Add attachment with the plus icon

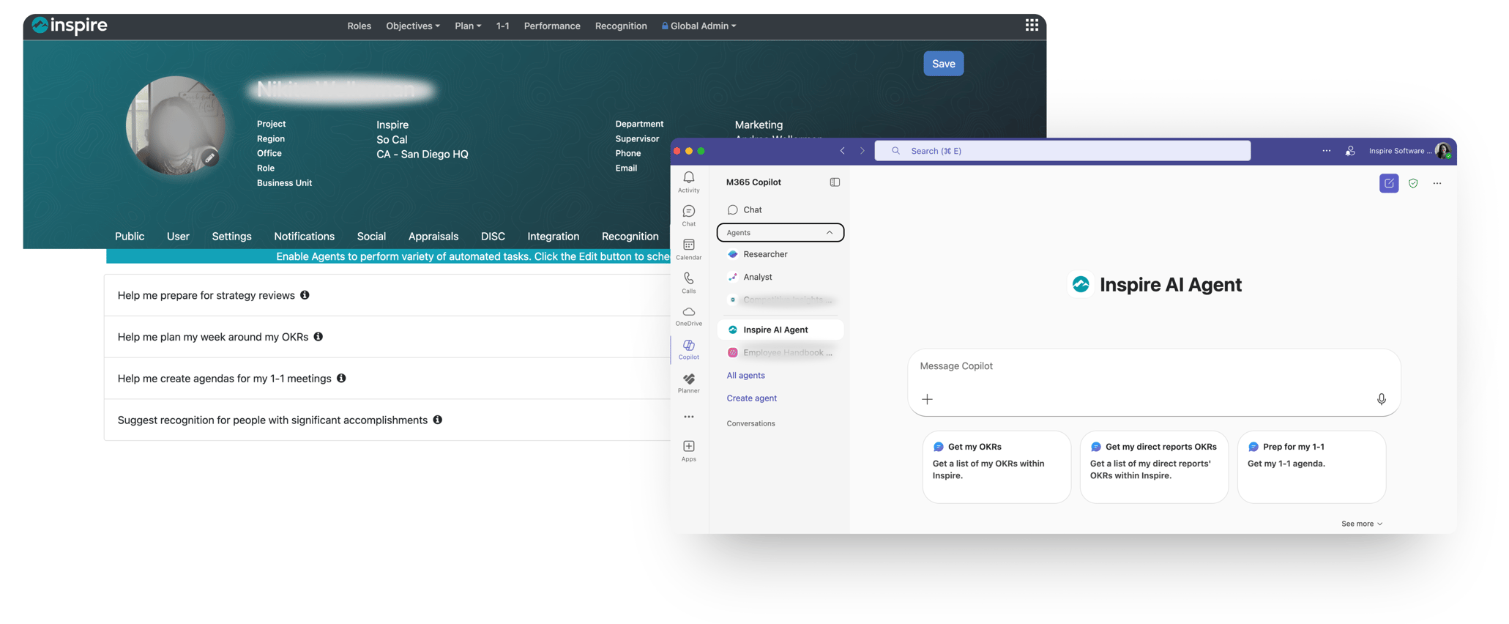tap(927, 399)
